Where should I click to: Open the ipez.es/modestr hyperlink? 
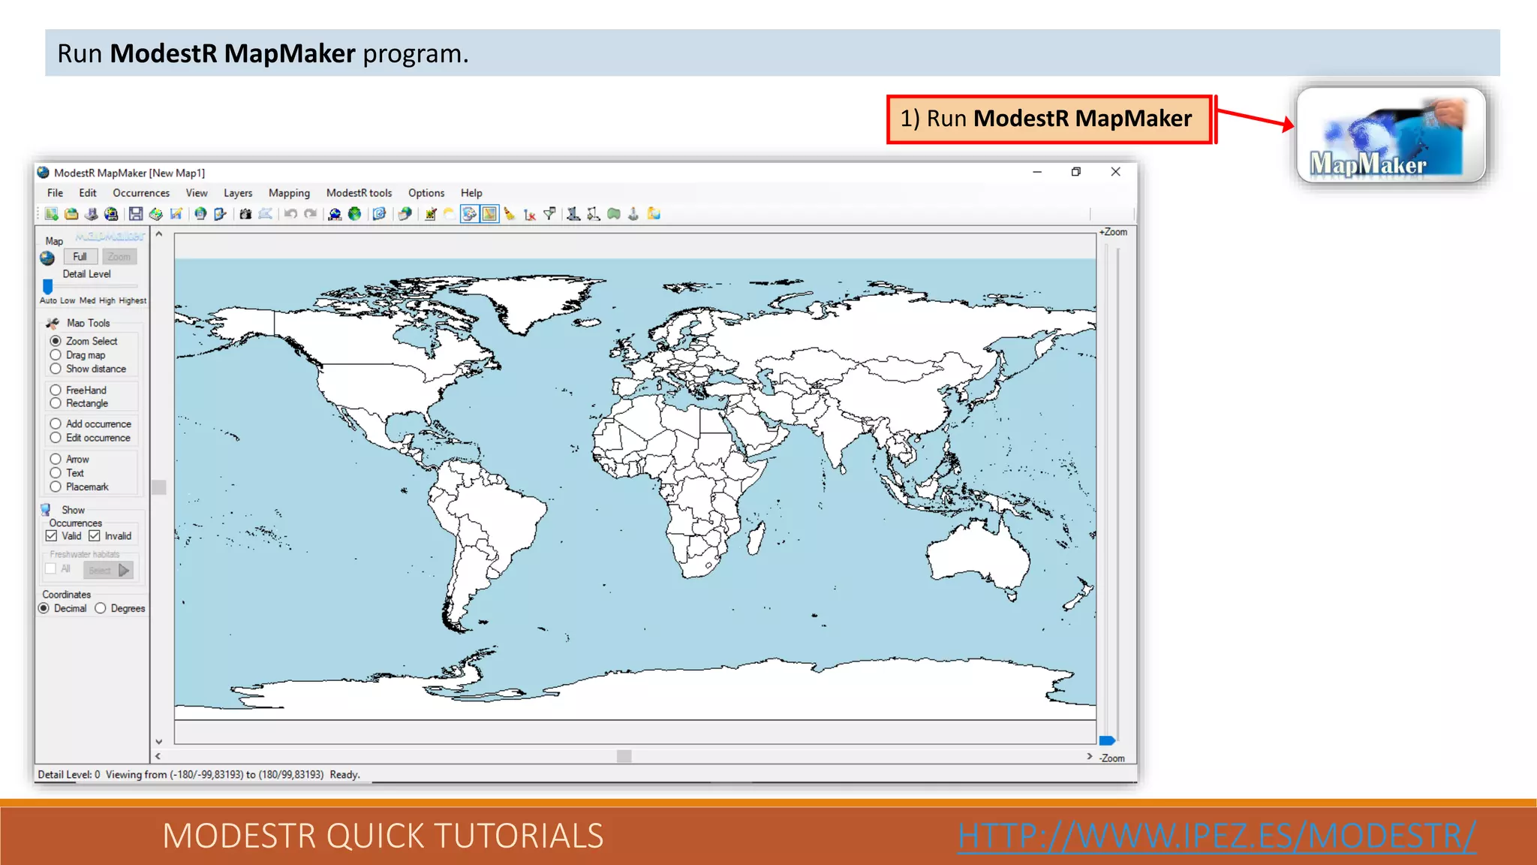(1217, 836)
